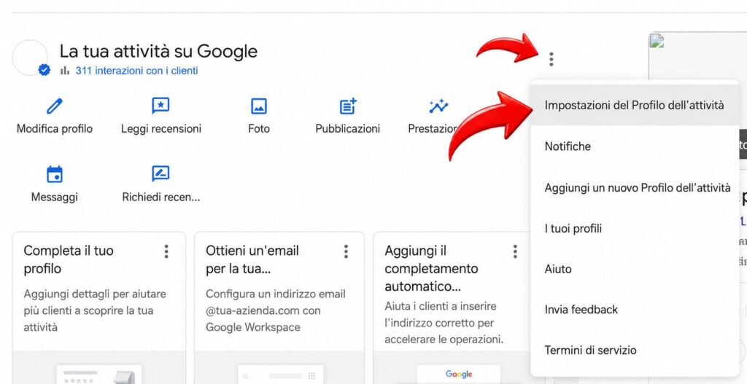Click the Messaggi label
747x384 pixels.
click(x=54, y=197)
